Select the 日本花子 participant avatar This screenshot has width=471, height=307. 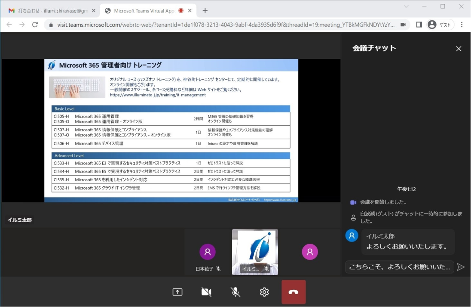tap(208, 251)
